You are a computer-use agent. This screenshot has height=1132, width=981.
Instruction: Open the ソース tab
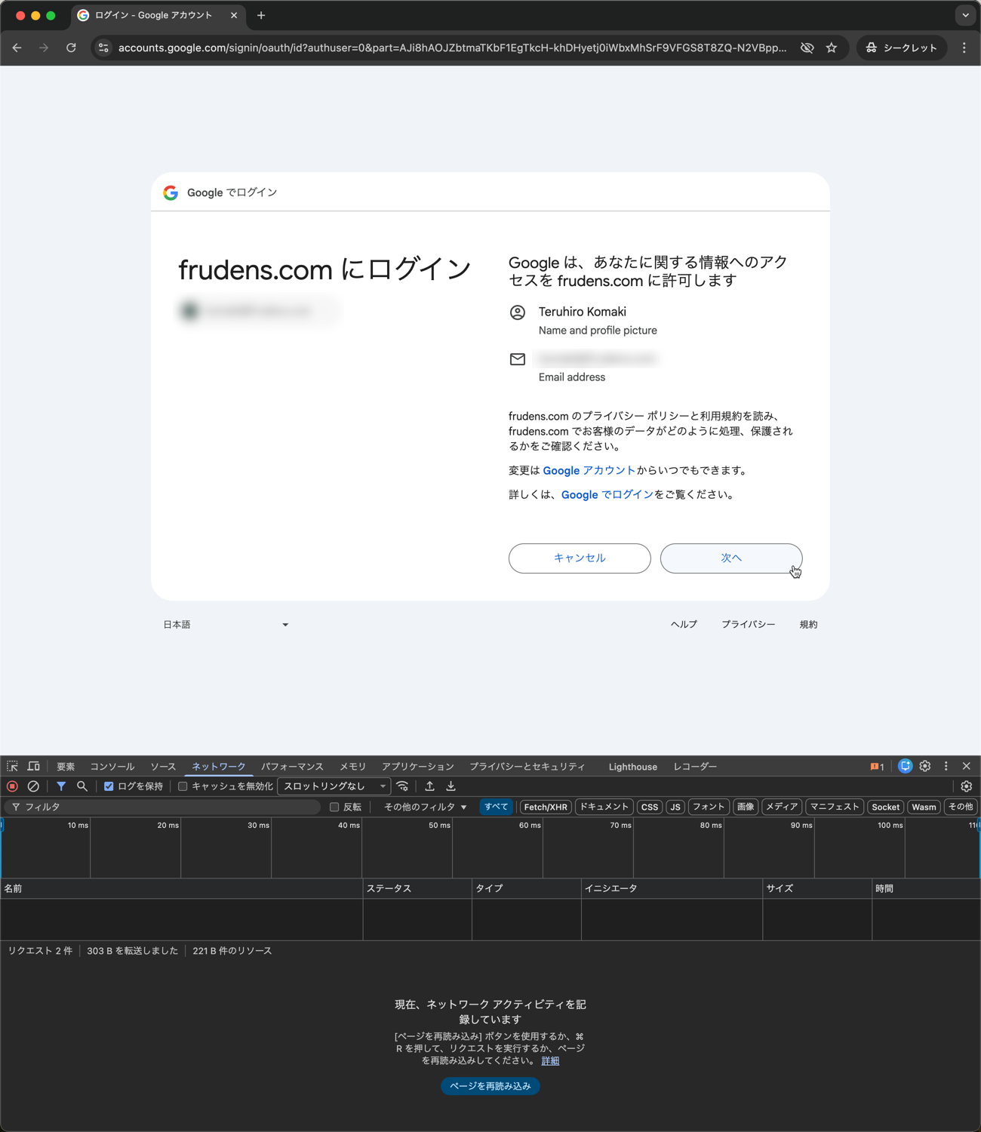tap(163, 766)
